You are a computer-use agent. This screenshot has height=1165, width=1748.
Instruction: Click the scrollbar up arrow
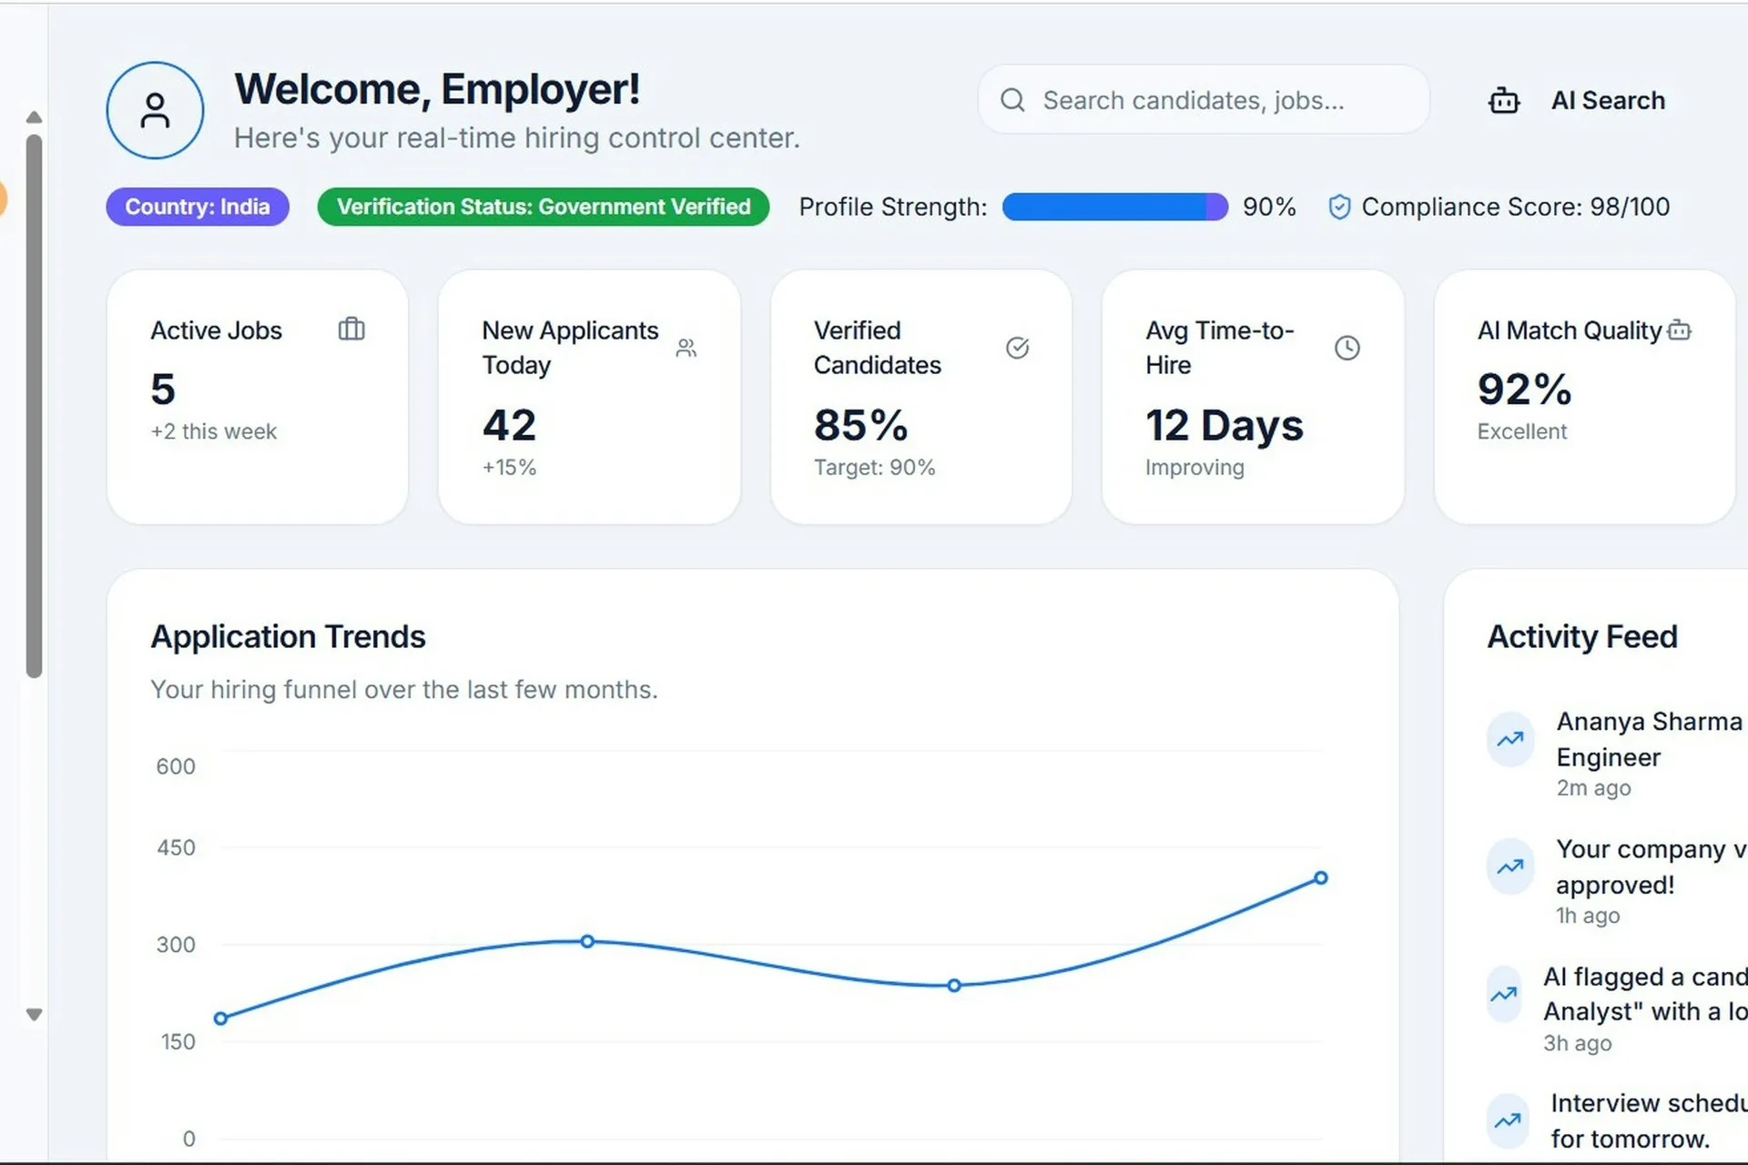34,117
